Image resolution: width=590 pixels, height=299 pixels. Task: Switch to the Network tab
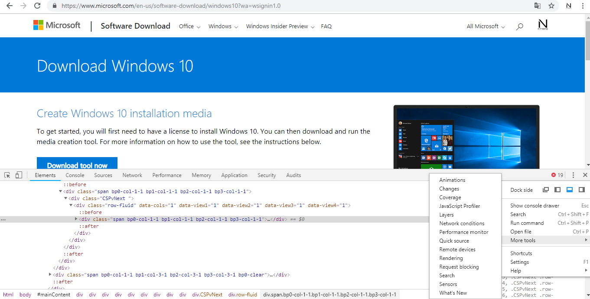132,175
